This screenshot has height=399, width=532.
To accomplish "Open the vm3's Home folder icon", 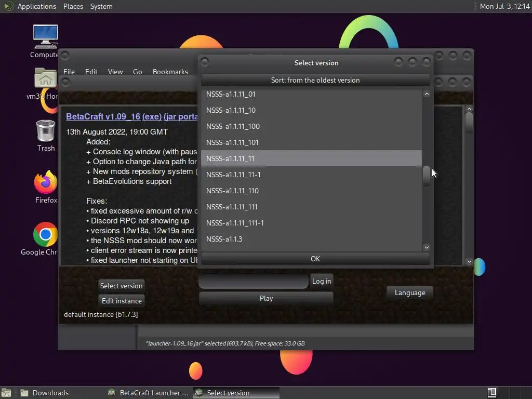I will pyautogui.click(x=45, y=79).
